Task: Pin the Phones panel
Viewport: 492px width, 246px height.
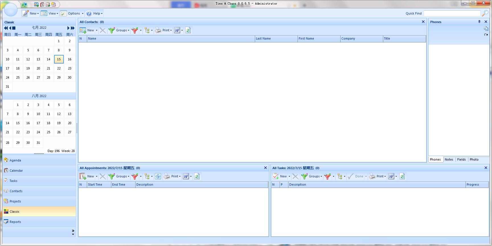Action: (x=479, y=22)
